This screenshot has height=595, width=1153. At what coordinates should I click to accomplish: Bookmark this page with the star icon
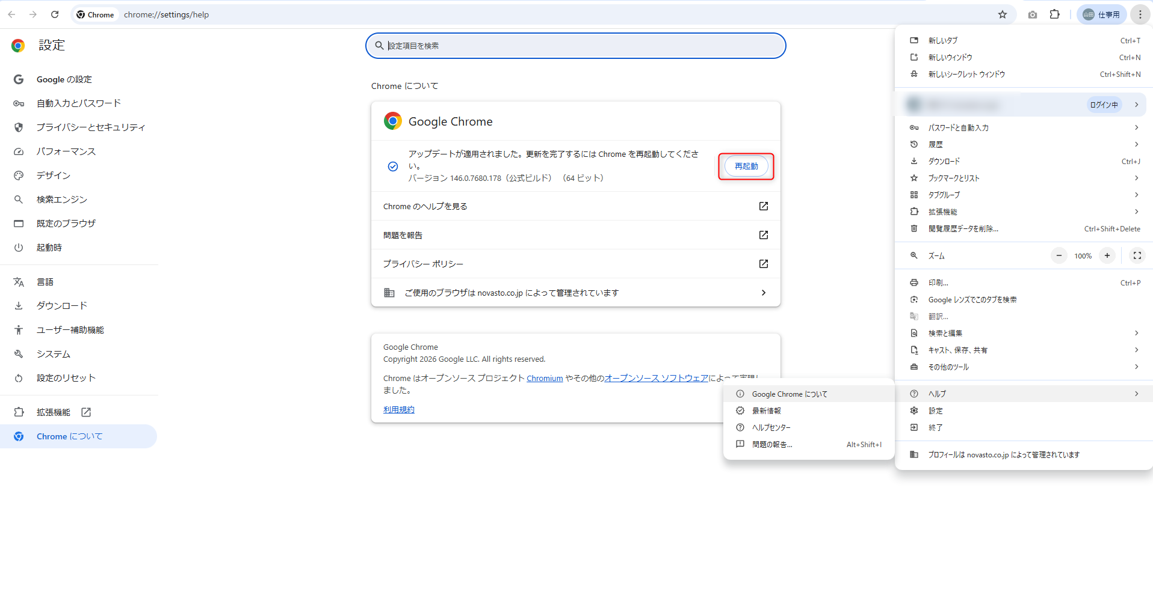[1003, 14]
